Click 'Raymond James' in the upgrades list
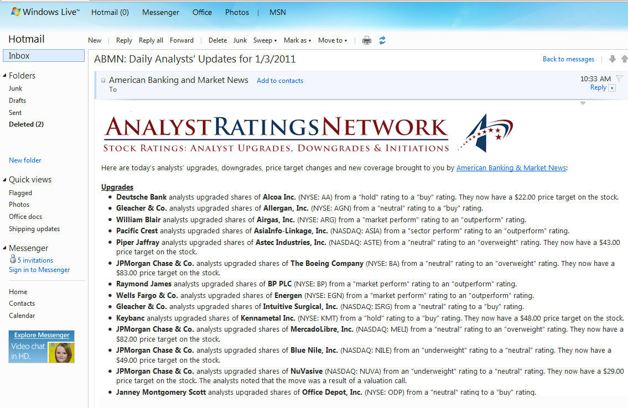This screenshot has height=408, width=628. coord(144,284)
